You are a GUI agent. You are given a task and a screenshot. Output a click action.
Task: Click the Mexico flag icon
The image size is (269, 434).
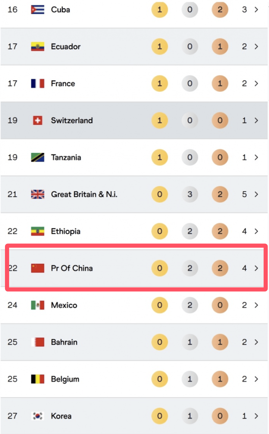(38, 305)
